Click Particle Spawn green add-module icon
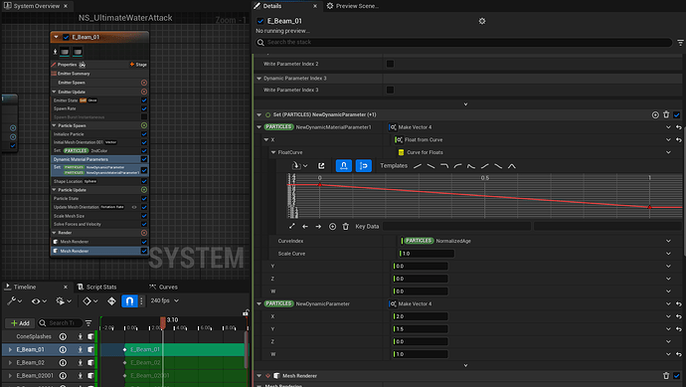686x387 pixels. pos(144,125)
